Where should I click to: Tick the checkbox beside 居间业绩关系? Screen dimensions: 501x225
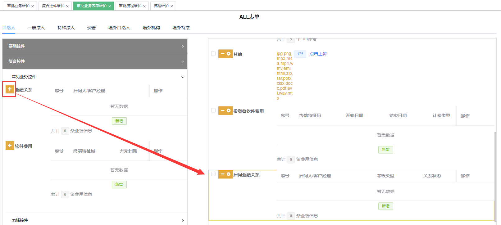point(213,174)
